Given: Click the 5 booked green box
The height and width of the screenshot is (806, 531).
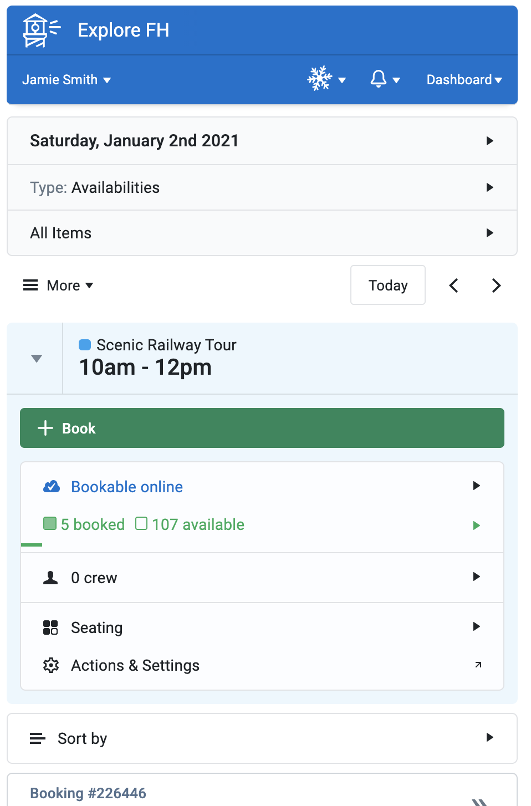Looking at the screenshot, I should click(x=50, y=523).
